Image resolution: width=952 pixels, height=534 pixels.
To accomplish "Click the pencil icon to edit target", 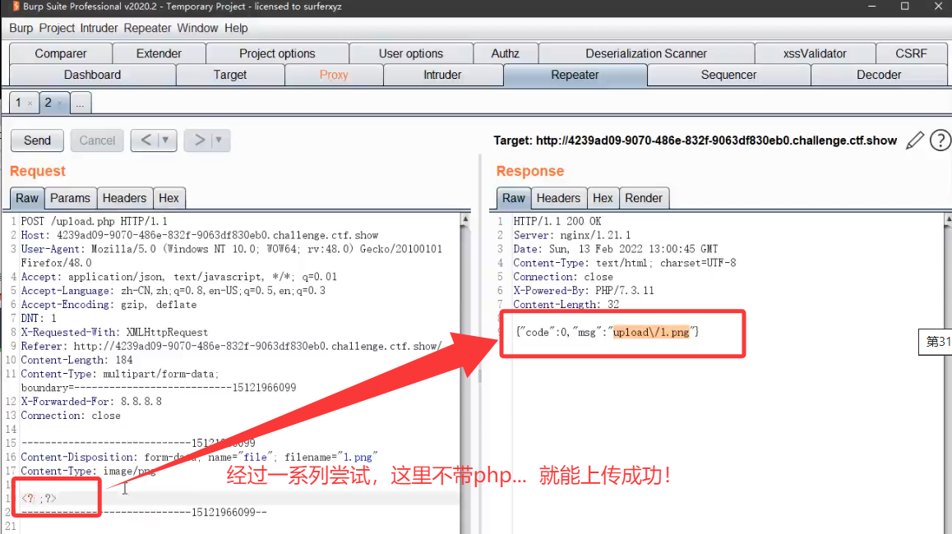I will coord(914,140).
